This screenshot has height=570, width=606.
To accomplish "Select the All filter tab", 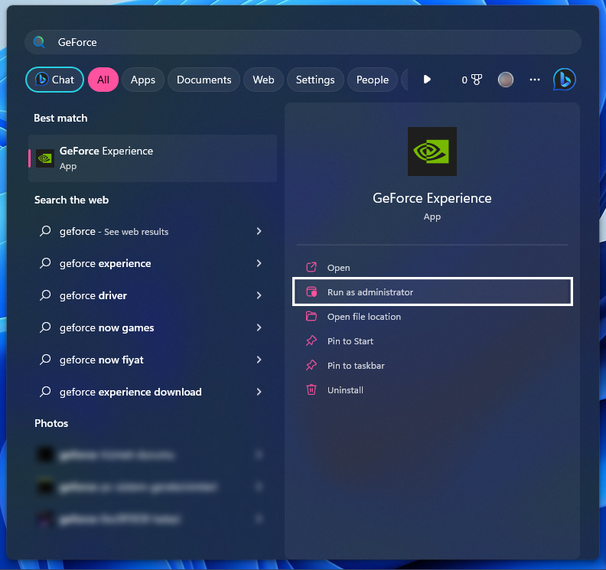I will [x=103, y=80].
